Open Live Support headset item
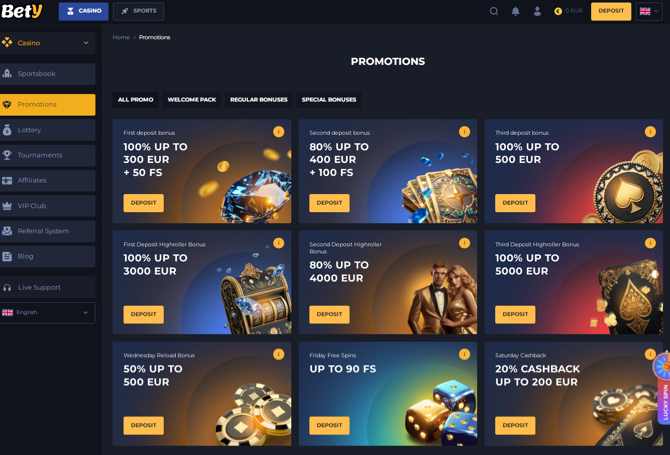Screen dimensions: 670x455 [x=48, y=287]
